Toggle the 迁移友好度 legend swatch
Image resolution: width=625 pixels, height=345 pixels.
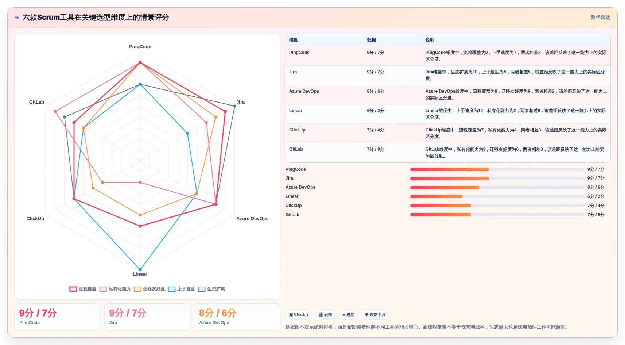click(137, 289)
